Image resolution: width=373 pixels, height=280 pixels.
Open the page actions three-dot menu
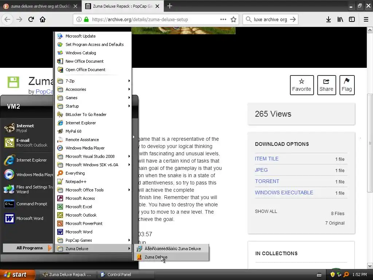point(223,20)
